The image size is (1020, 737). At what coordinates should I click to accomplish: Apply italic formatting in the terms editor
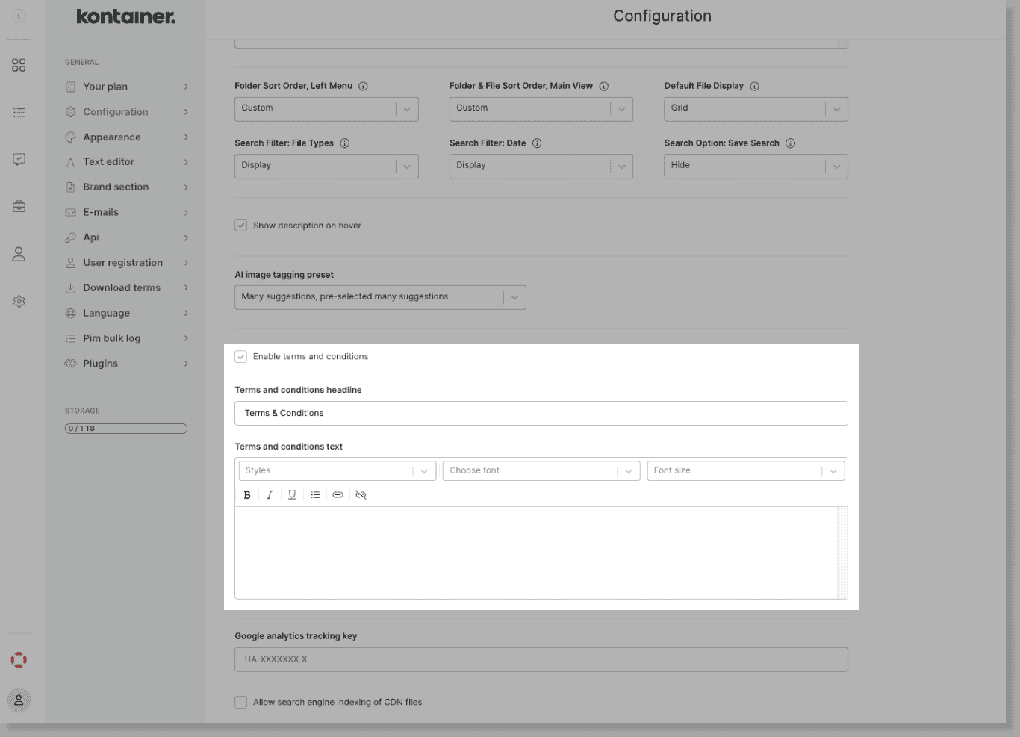pos(270,494)
